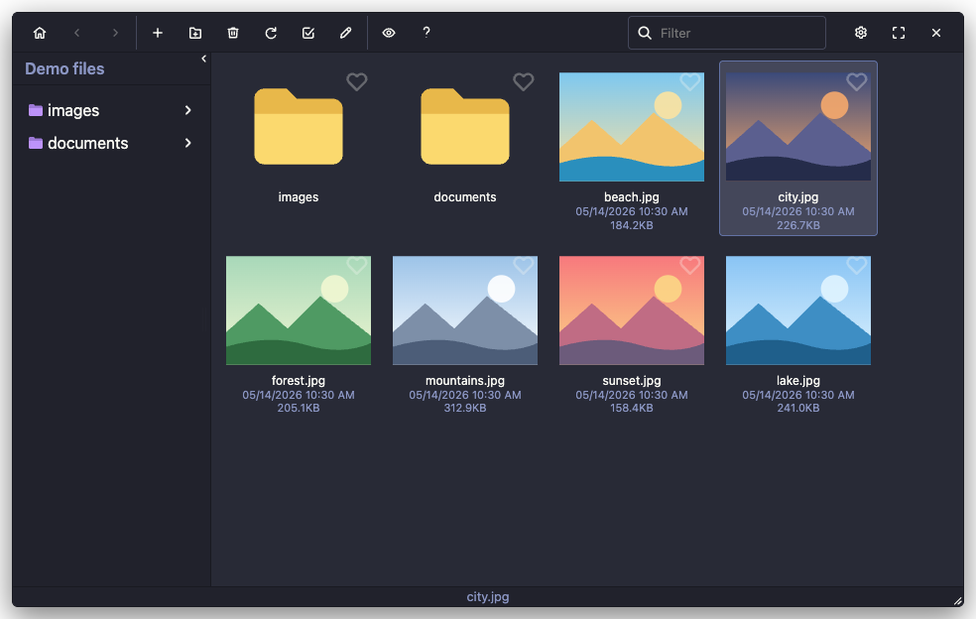Click the 184.2KB size text
Viewport: 976px width, 619px height.
(x=632, y=225)
